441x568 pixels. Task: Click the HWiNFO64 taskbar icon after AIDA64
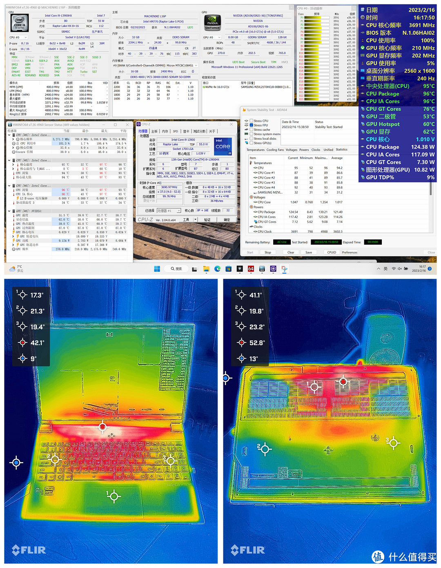click(262, 268)
